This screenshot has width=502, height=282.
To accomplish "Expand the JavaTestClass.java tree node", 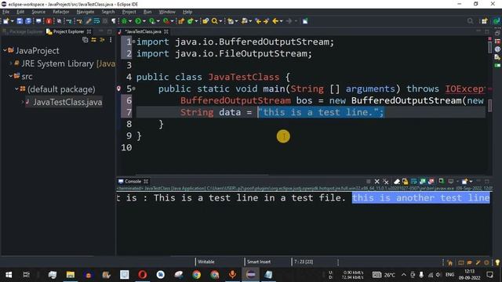I will [23, 102].
